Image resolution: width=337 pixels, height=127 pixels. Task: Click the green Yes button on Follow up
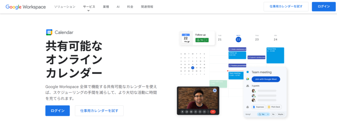tap(200, 40)
